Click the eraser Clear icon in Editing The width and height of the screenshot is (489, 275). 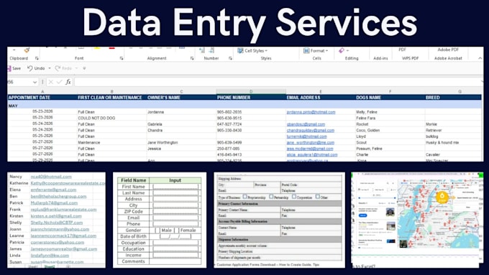pyautogui.click(x=342, y=50)
